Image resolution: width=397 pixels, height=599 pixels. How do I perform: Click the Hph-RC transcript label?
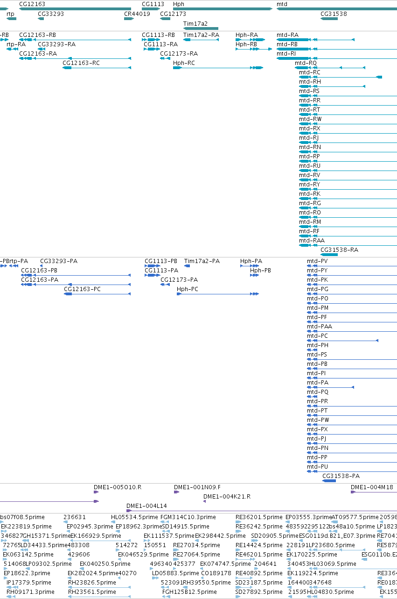click(x=184, y=63)
